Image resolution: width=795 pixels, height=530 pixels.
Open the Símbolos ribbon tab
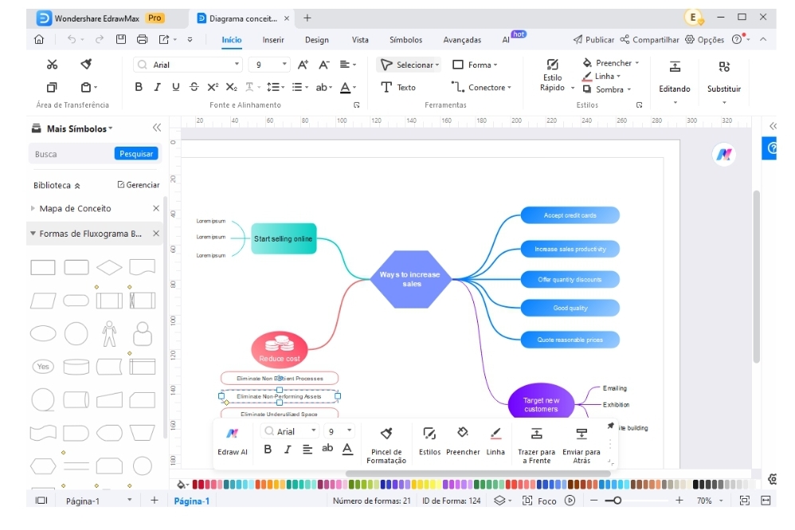coord(405,40)
